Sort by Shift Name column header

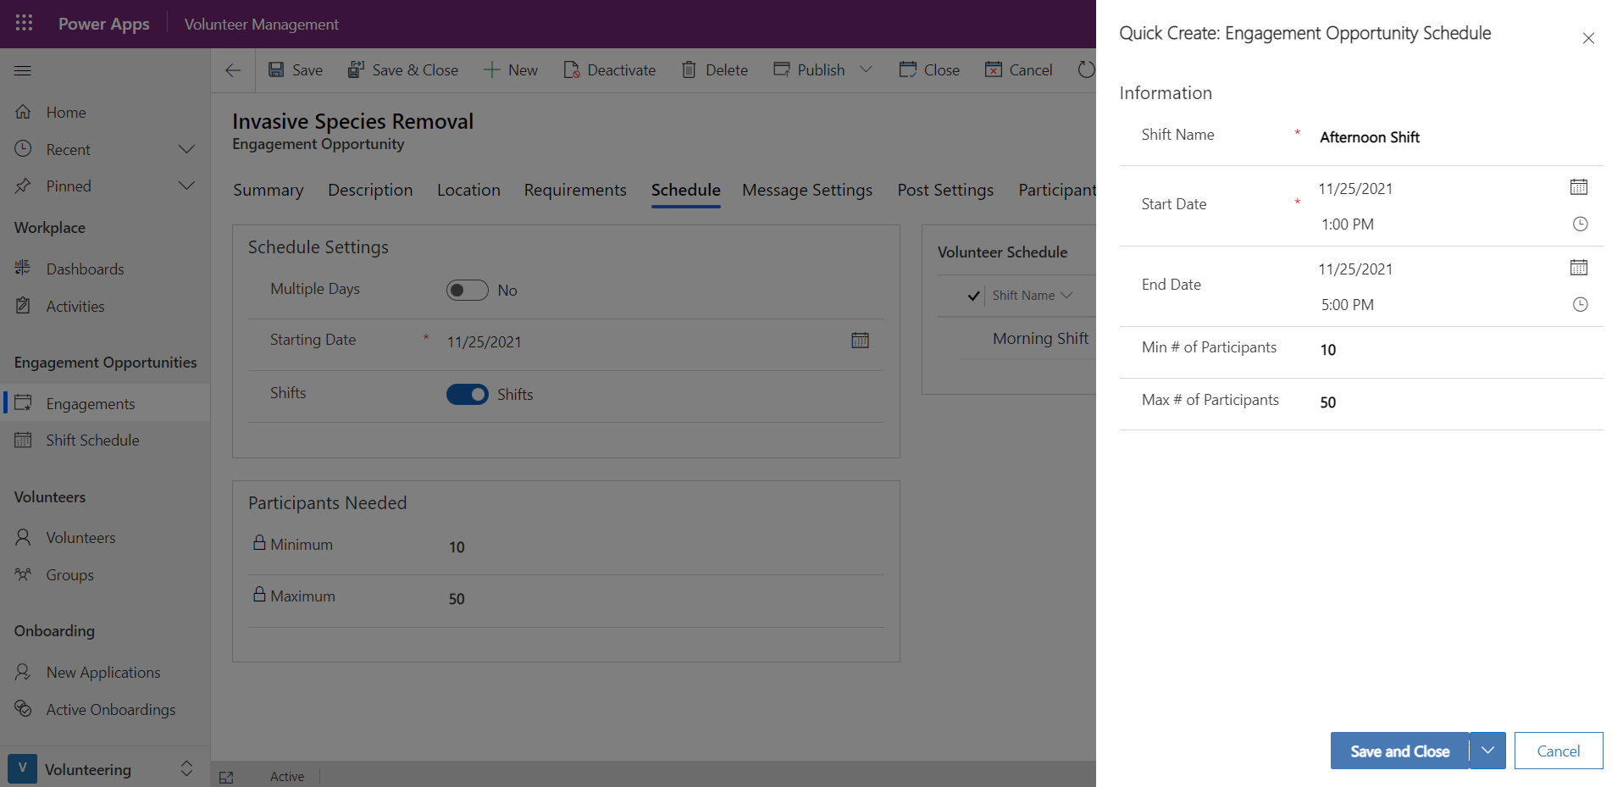click(x=1032, y=296)
